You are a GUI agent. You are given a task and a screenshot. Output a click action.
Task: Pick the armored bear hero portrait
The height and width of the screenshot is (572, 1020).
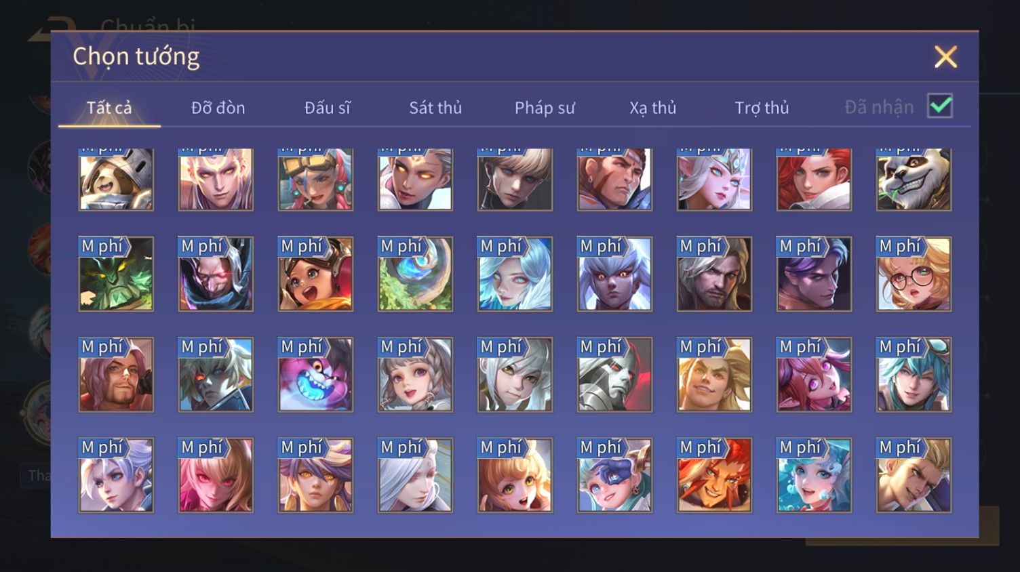(116, 180)
